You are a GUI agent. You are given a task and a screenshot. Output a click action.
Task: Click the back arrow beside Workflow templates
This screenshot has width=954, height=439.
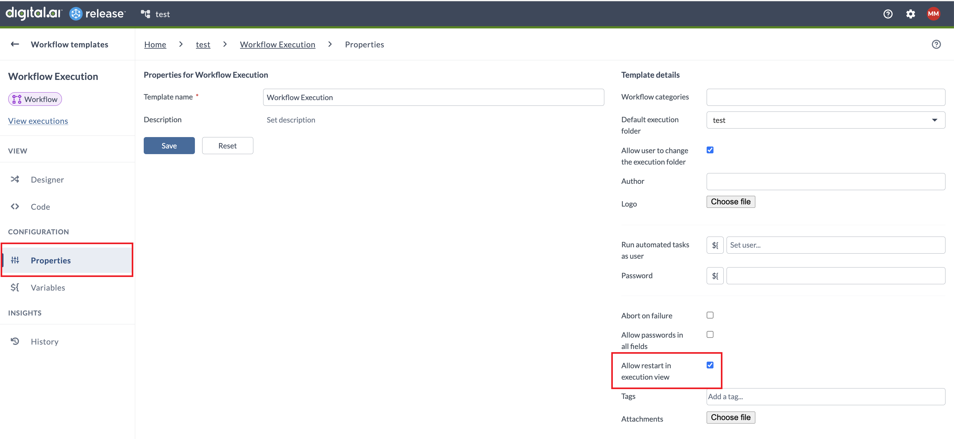click(15, 44)
